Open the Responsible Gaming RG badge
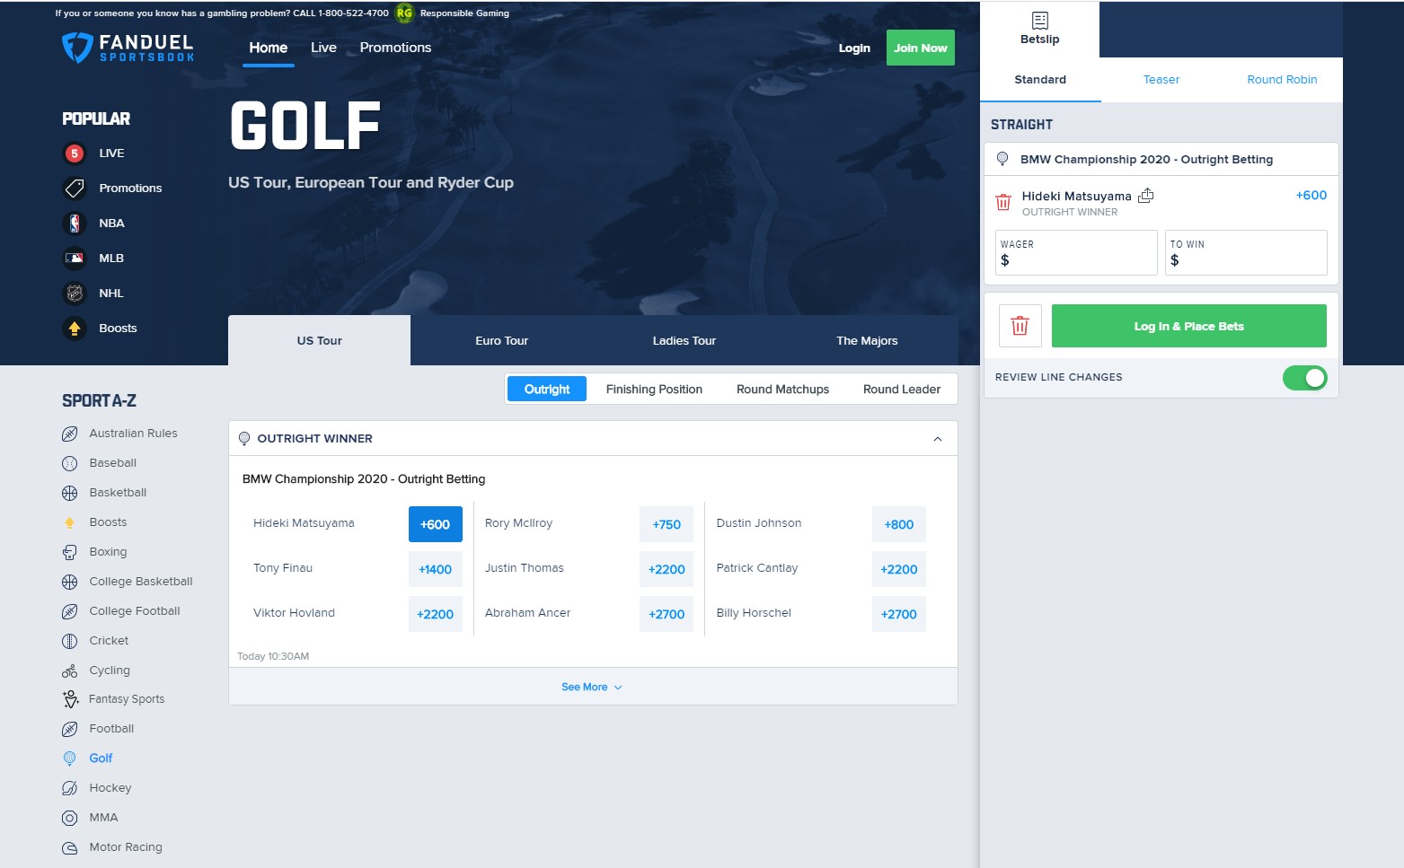The image size is (1404, 868). tap(404, 13)
